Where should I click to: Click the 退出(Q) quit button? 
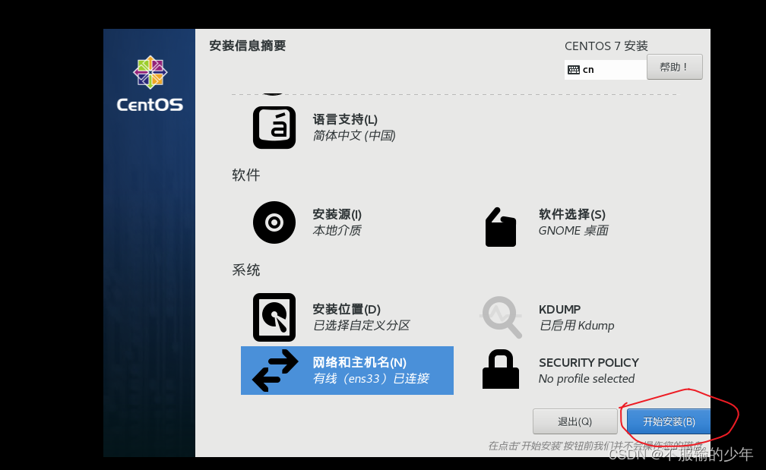575,421
